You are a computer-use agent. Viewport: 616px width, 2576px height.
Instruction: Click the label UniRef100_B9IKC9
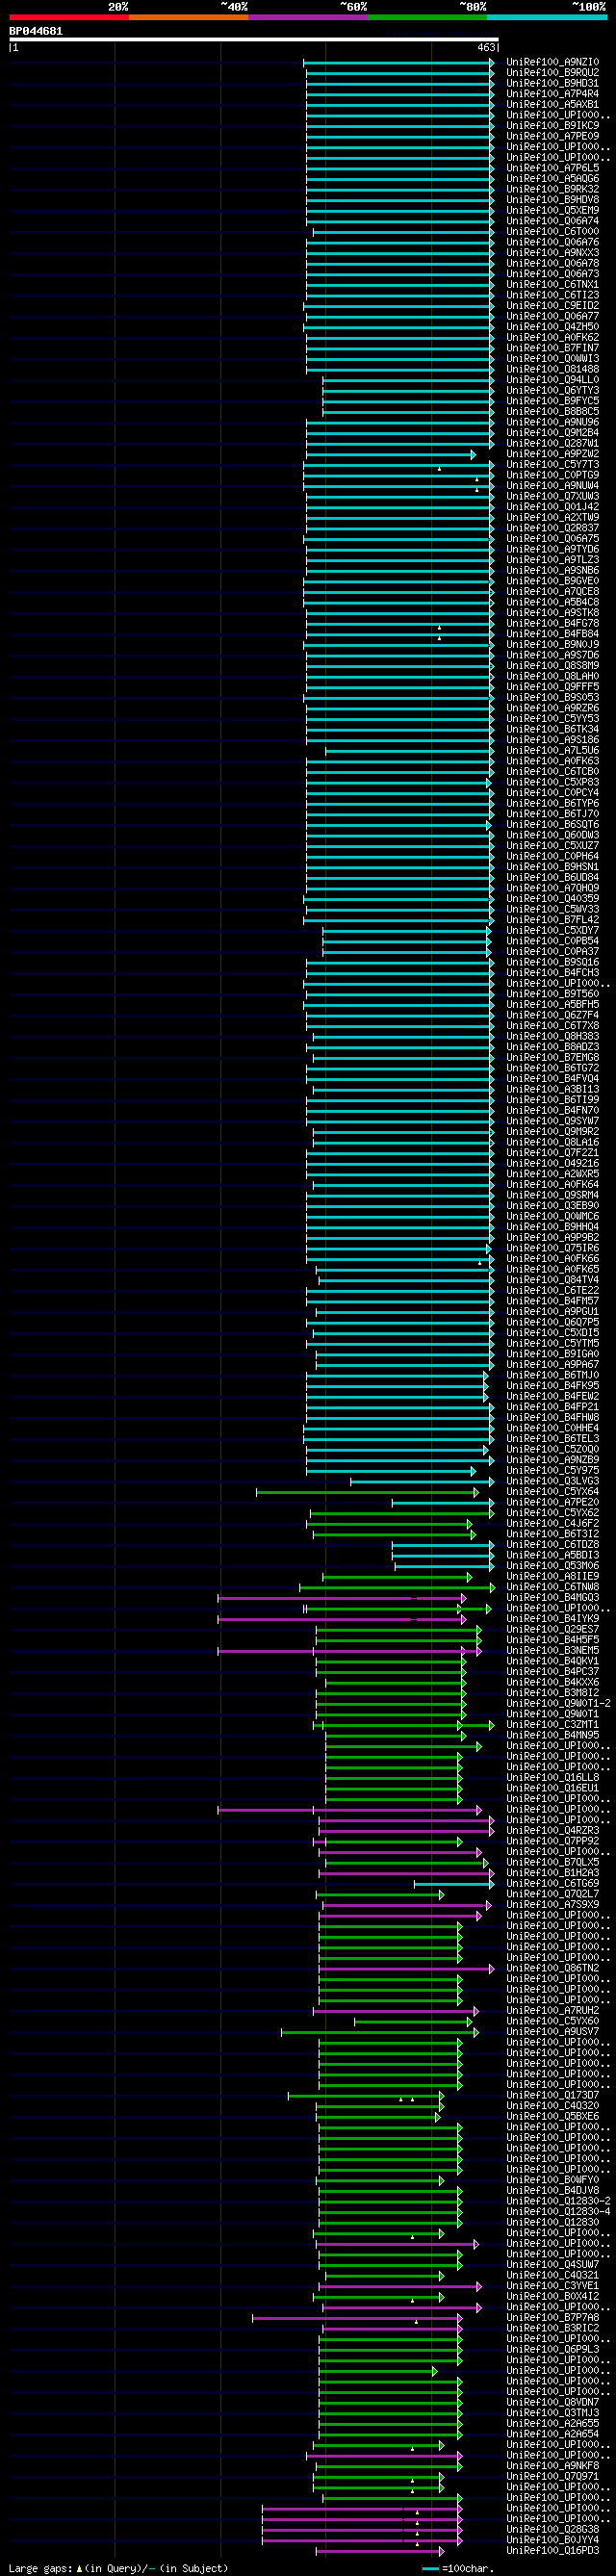pyautogui.click(x=553, y=126)
